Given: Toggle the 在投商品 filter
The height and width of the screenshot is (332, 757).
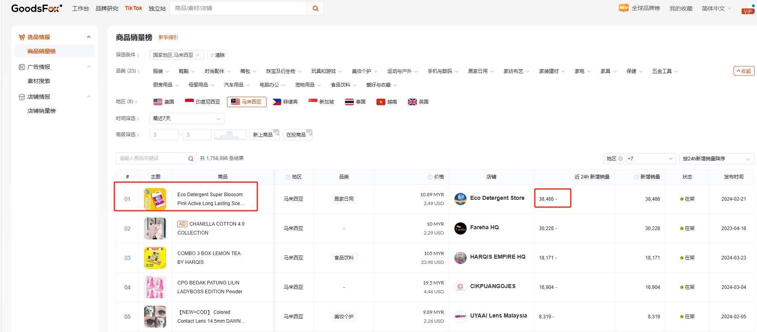Looking at the screenshot, I should (298, 135).
